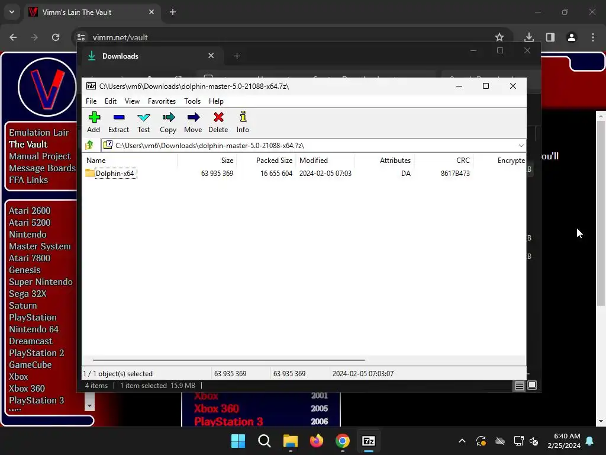Switch Explorer to large icons view

532,385
